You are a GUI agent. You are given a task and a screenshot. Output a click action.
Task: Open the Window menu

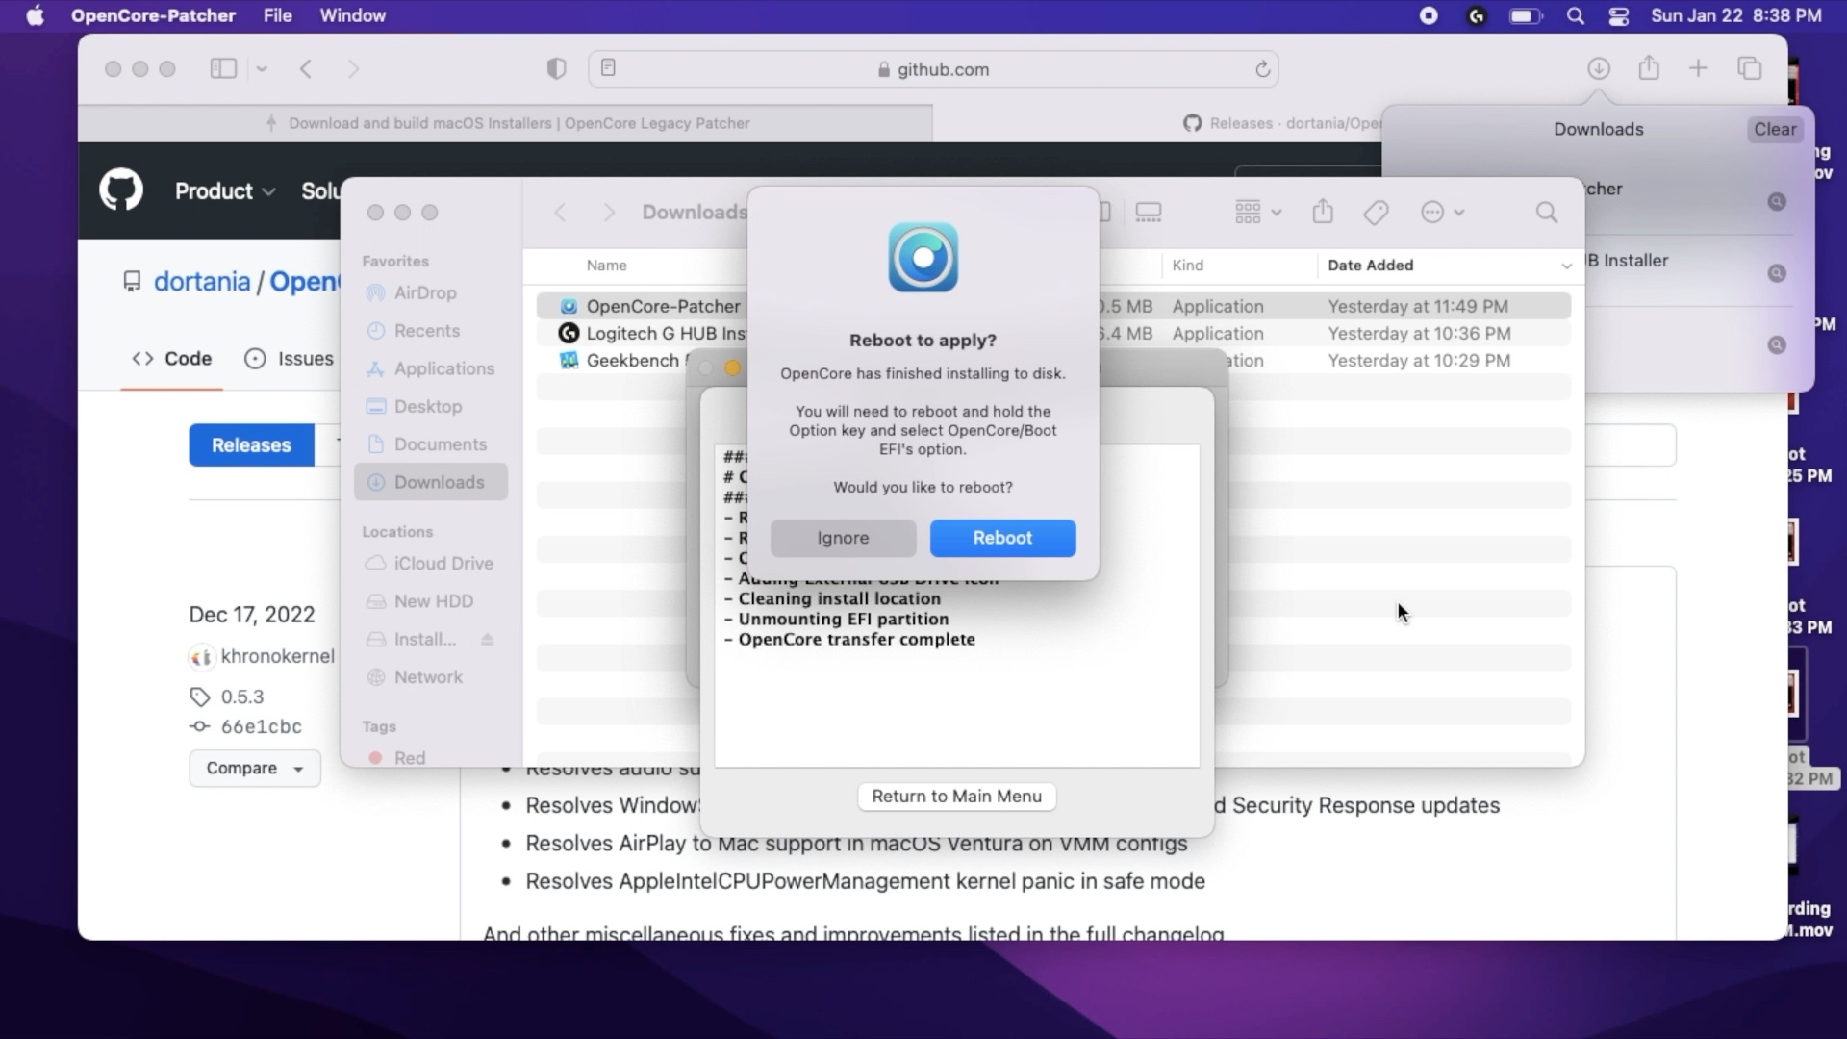pos(352,15)
